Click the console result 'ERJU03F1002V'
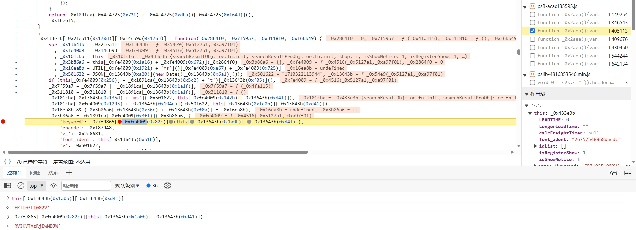Viewport: 636px width, 230px height. 30,208
